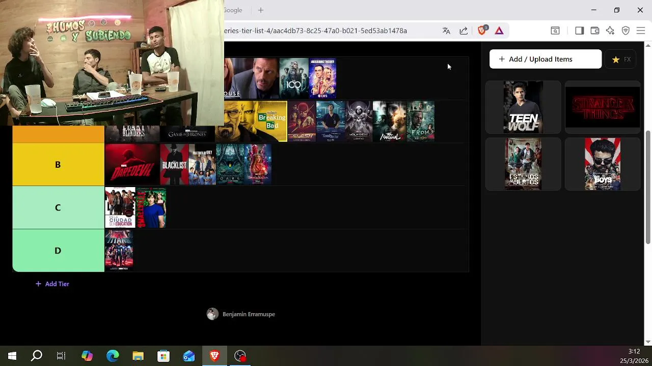Select the Smallville poster in C tier
The image size is (652, 366).
tap(151, 207)
